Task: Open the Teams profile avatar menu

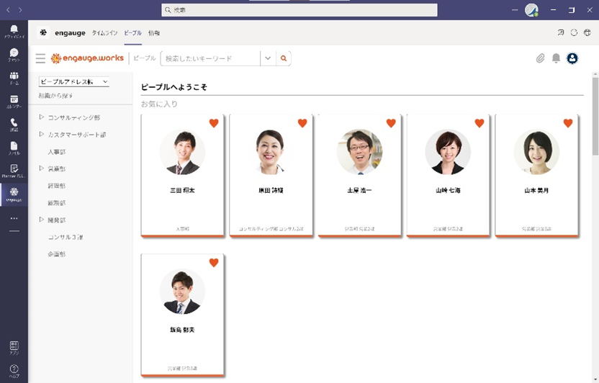Action: (x=531, y=10)
